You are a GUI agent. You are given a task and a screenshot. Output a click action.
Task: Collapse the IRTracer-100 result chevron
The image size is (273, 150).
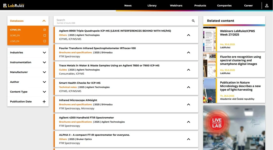point(188,53)
